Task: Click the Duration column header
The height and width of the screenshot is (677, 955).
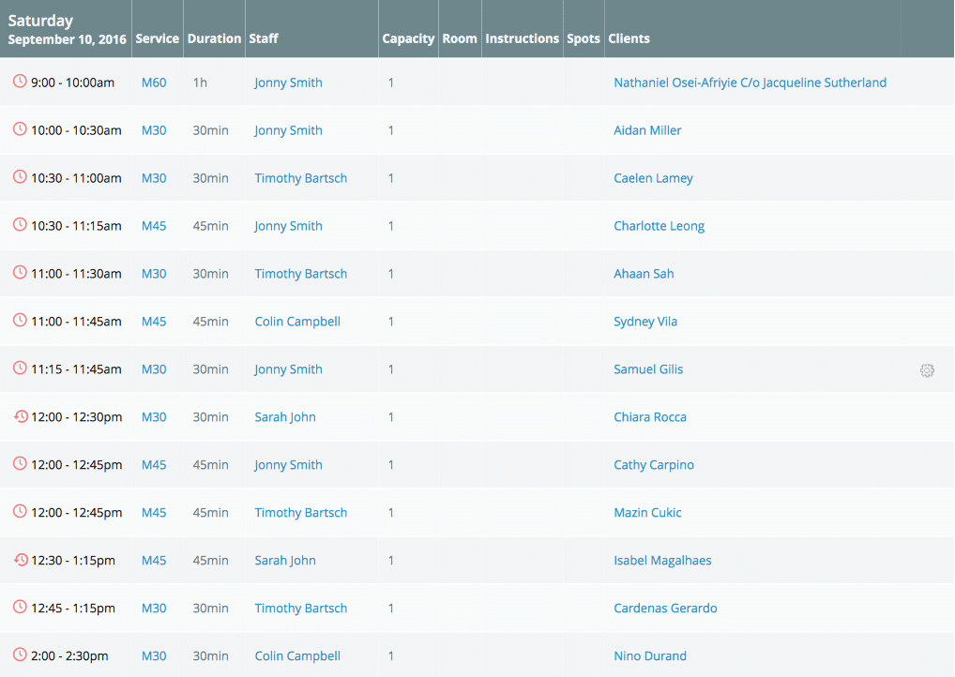Action: click(215, 38)
